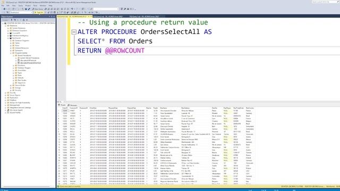Collapse the Northwind database node
The width and height of the screenshot is (340, 191).
click(8, 38)
